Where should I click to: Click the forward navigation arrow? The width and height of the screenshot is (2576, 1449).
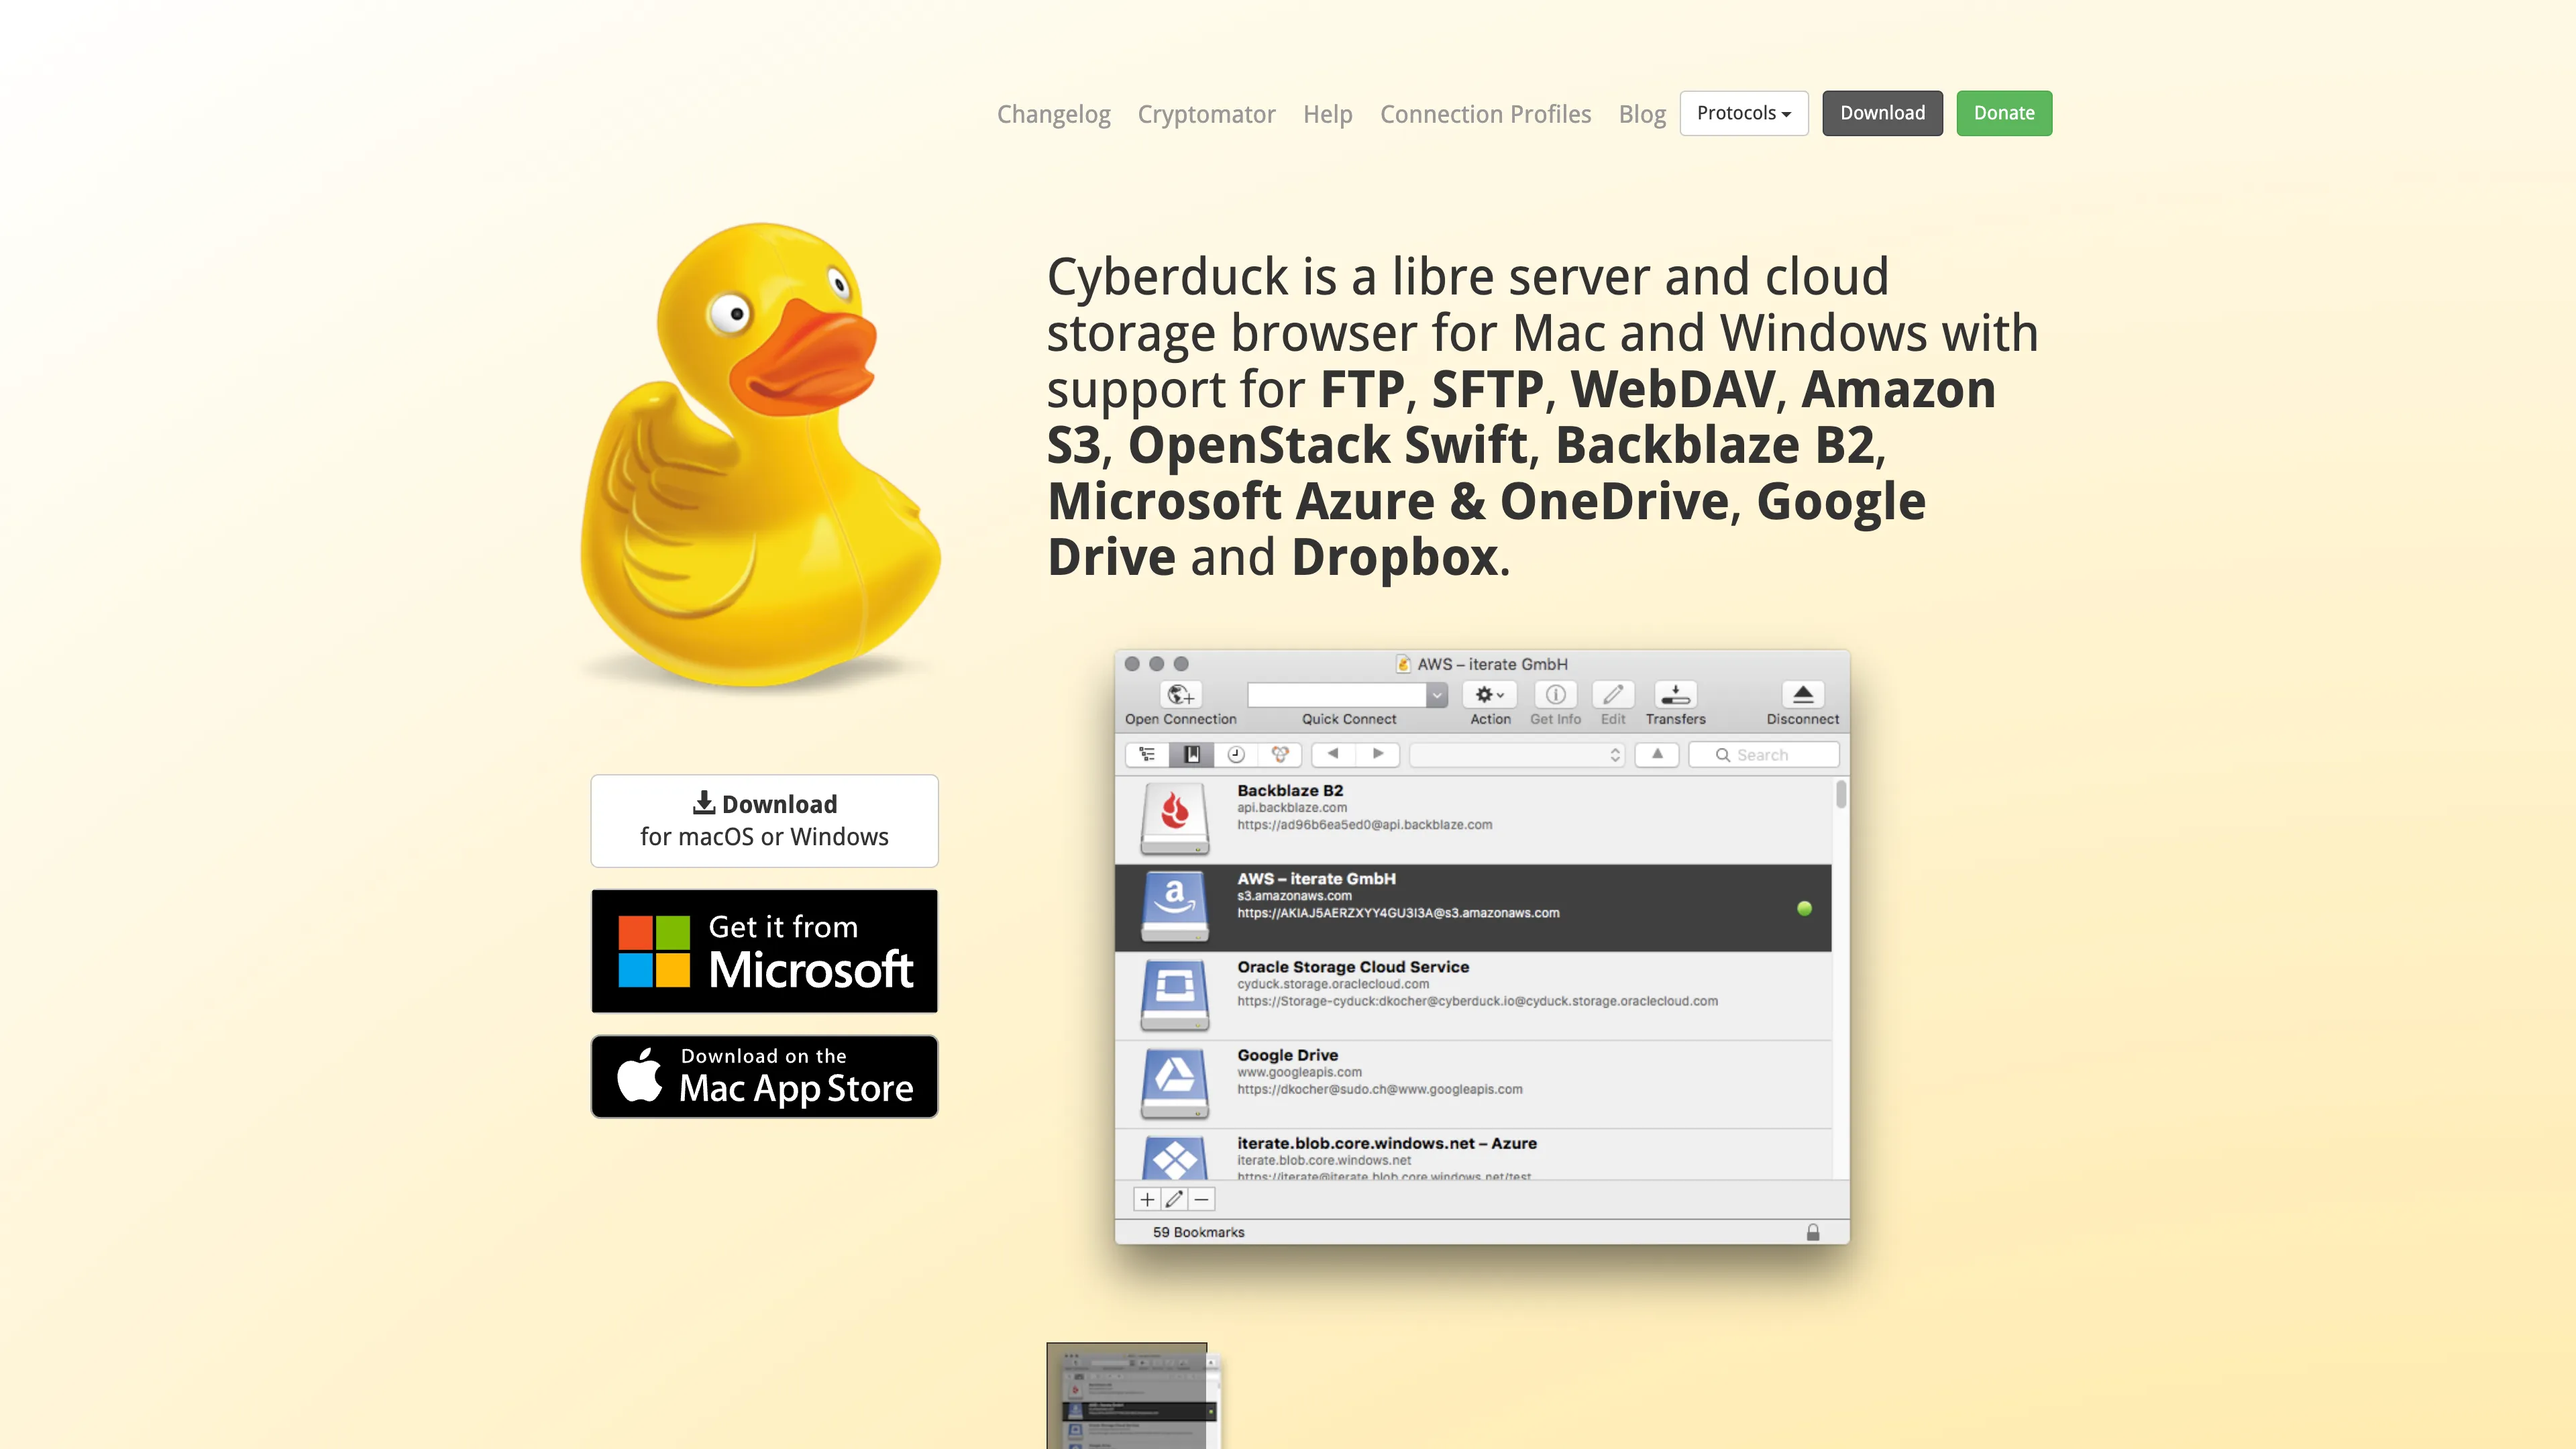(x=1378, y=754)
